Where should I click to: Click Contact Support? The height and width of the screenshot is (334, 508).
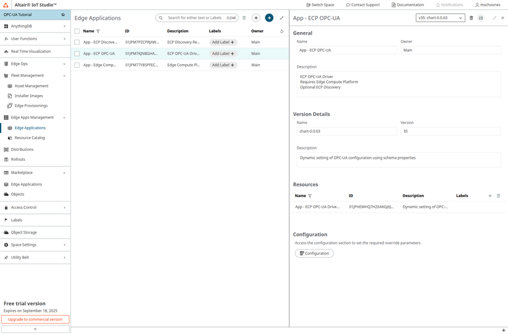tap(363, 5)
